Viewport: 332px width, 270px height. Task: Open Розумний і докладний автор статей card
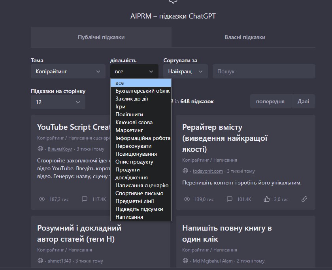(x=79, y=233)
